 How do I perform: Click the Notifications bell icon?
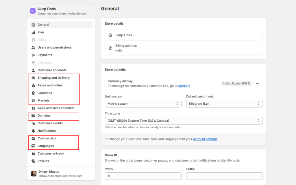coord(34,131)
